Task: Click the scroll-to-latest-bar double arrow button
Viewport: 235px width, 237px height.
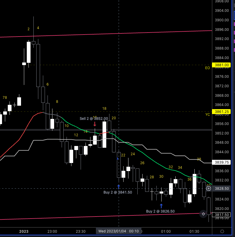Action: point(203,214)
